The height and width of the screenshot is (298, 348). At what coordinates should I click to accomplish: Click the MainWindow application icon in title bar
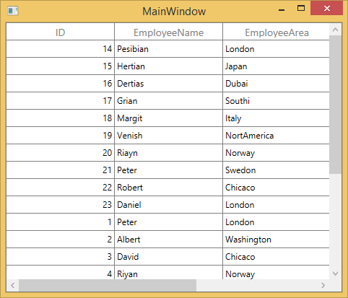(13, 11)
